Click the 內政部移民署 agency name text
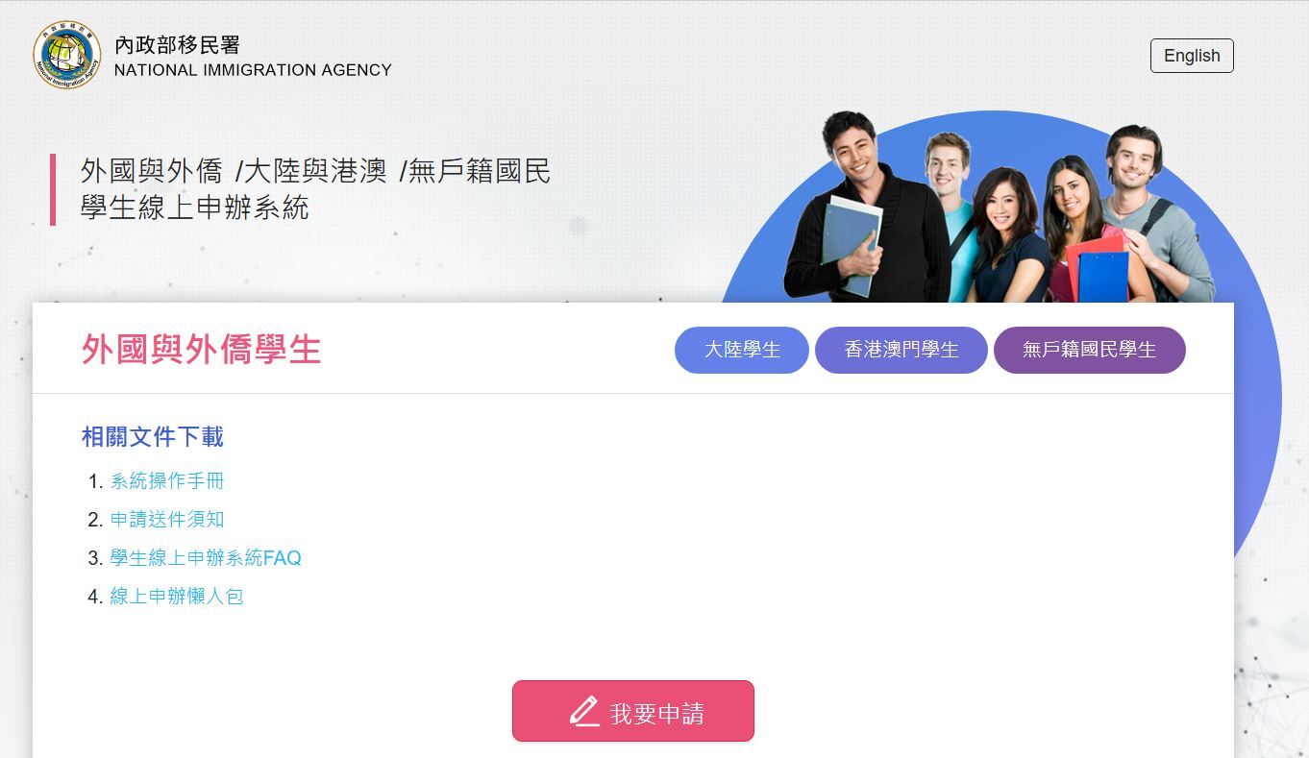 point(178,44)
